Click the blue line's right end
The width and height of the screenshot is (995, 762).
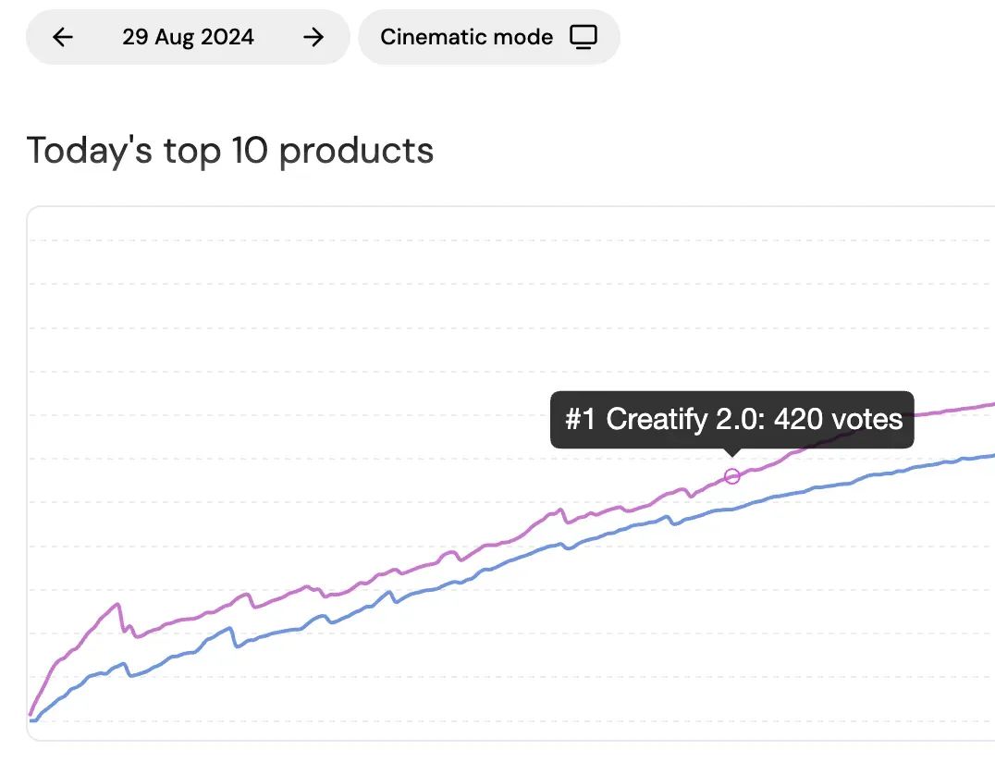click(989, 456)
